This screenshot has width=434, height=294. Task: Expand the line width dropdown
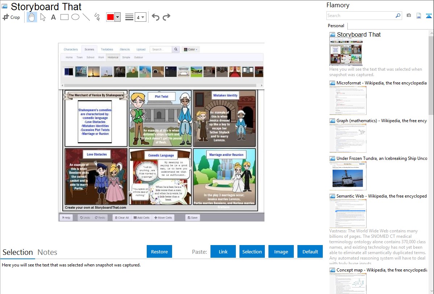click(143, 17)
